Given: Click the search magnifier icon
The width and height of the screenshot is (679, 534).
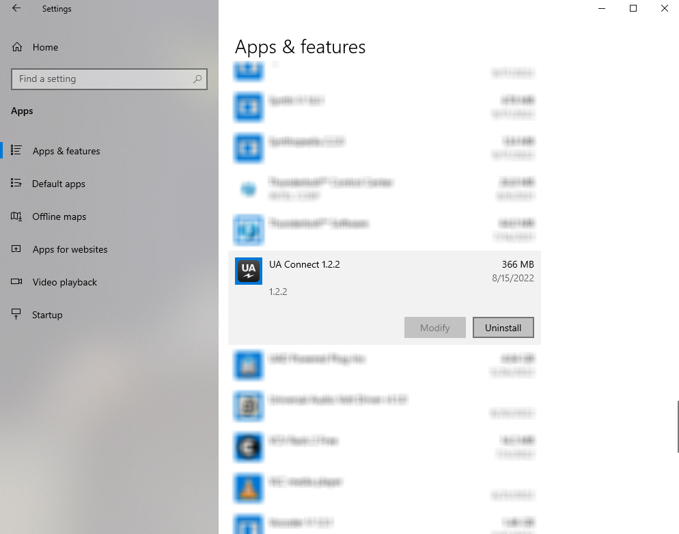Looking at the screenshot, I should click(197, 79).
